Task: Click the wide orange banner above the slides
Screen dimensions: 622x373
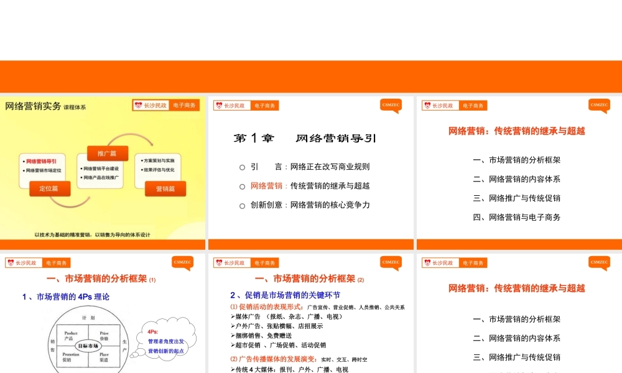Action: [311, 76]
